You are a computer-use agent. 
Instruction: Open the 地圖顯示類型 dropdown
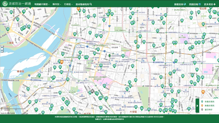[42, 4]
